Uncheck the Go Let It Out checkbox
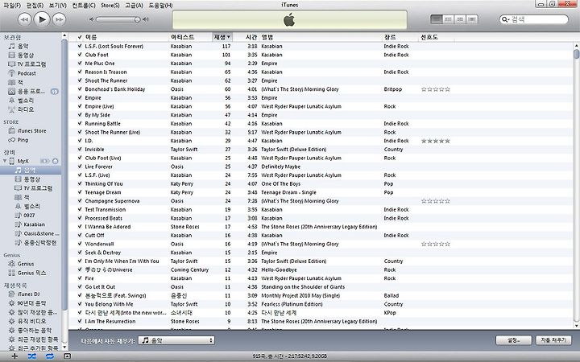This screenshot has width=580, height=362. [80, 286]
